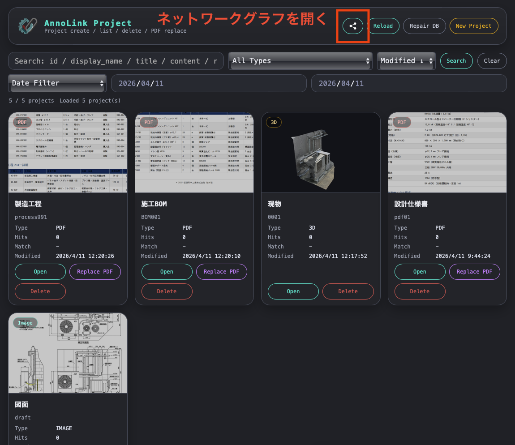The image size is (515, 445).
Task: Create a New Project
Action: (x=474, y=26)
